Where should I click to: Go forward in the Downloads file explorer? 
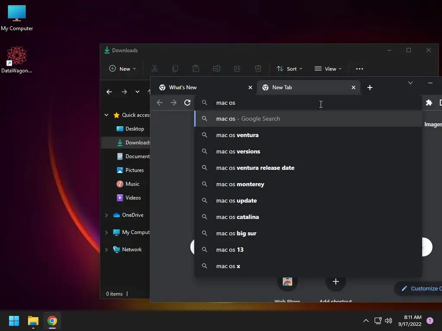tap(124, 92)
